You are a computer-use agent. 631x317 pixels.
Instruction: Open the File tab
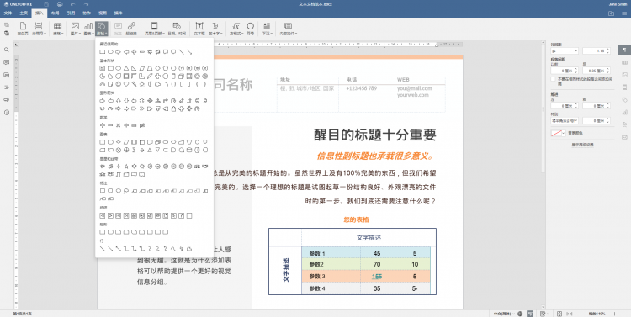click(8, 13)
